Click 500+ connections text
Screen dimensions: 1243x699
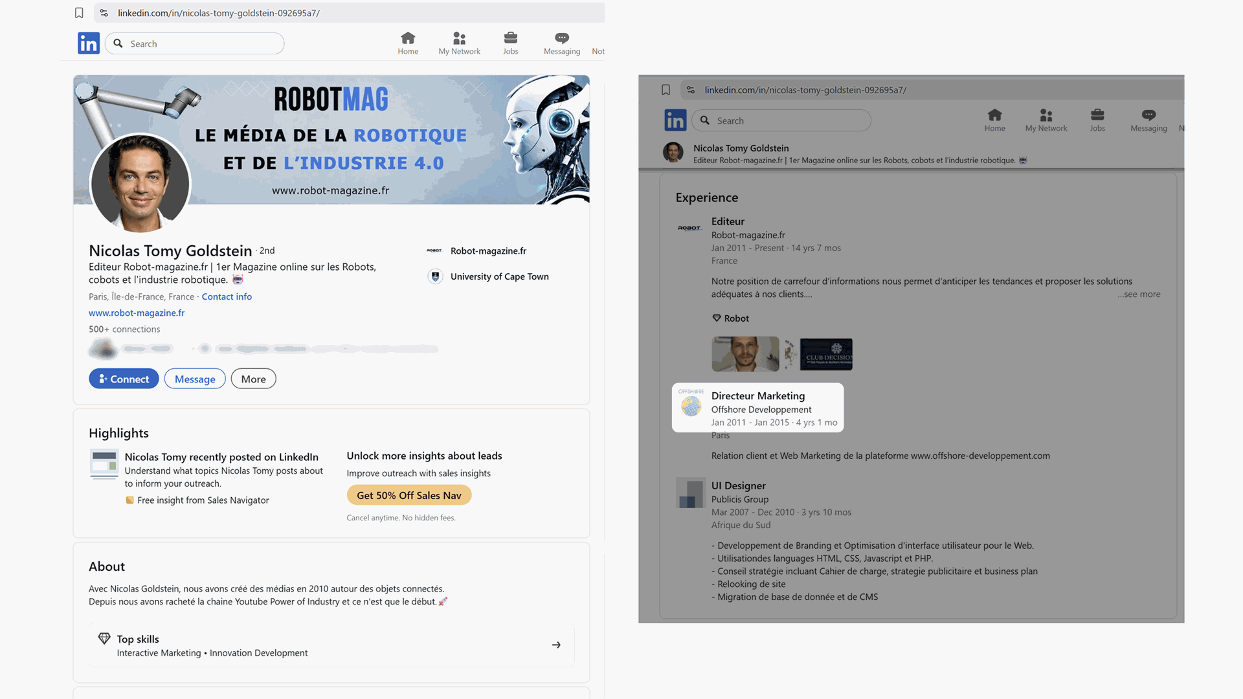click(124, 329)
